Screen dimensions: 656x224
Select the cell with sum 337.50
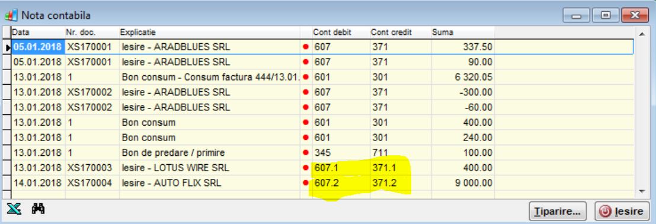463,47
